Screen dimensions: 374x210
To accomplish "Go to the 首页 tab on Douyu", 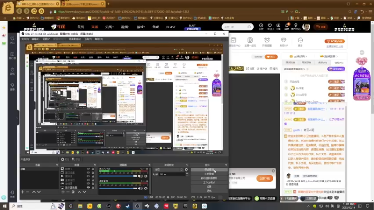I will point(80,27).
